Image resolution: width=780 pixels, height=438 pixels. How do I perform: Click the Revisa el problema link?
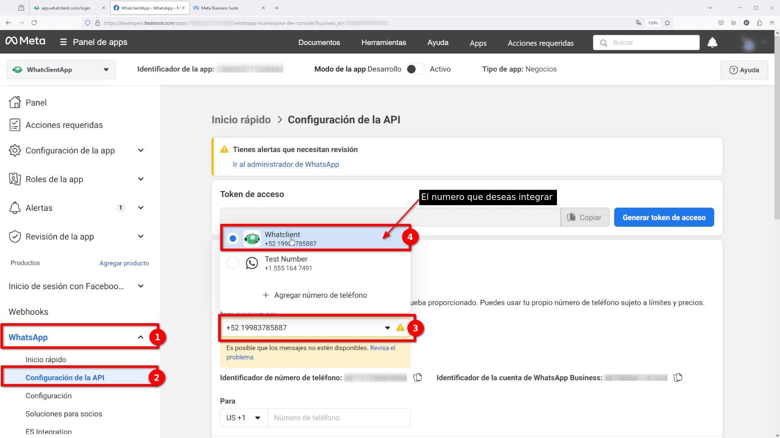point(311,352)
